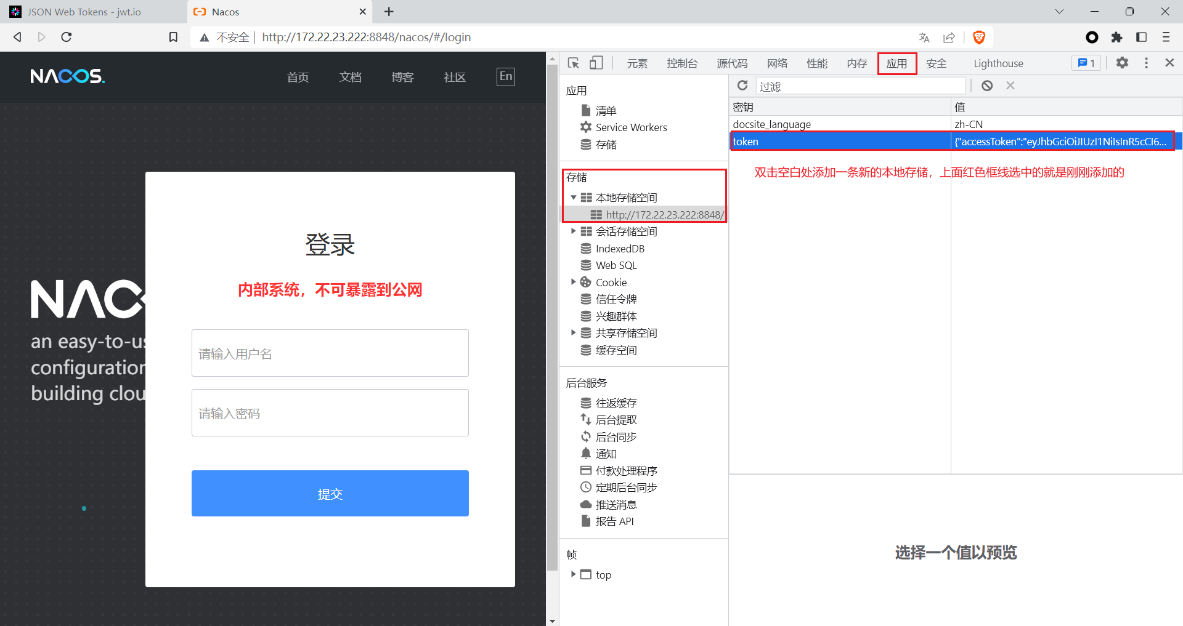
Task: Select the docsite_language row
Action: pos(956,124)
